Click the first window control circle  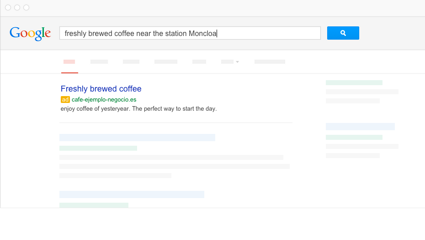click(8, 8)
